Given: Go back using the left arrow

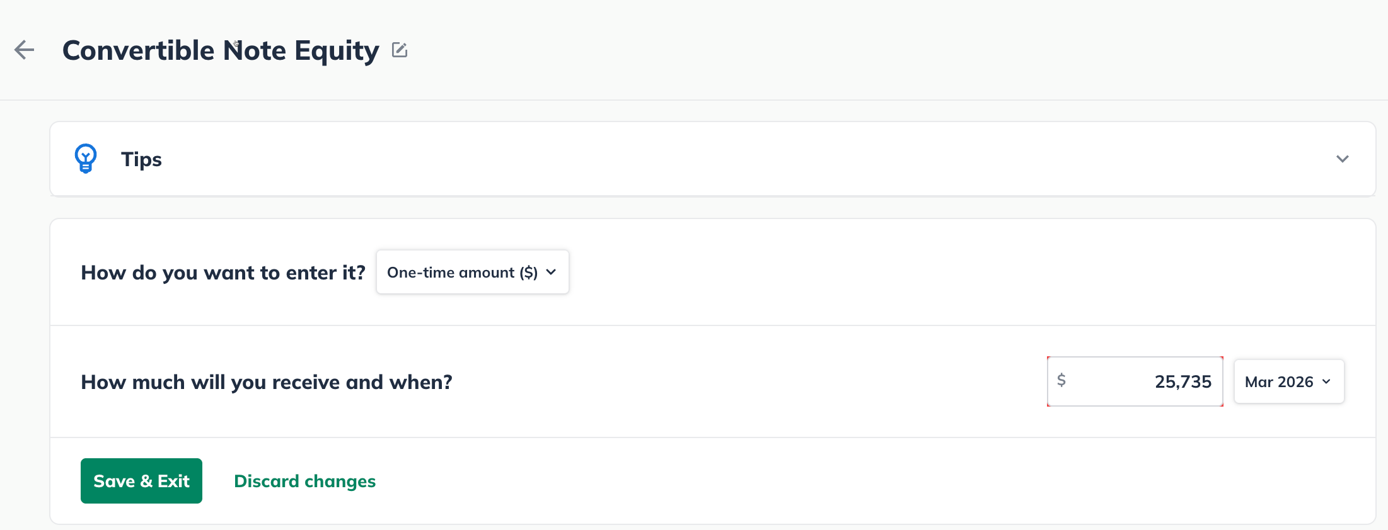Looking at the screenshot, I should [x=25, y=50].
